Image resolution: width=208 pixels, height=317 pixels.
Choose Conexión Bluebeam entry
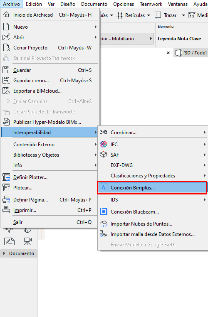153,211
